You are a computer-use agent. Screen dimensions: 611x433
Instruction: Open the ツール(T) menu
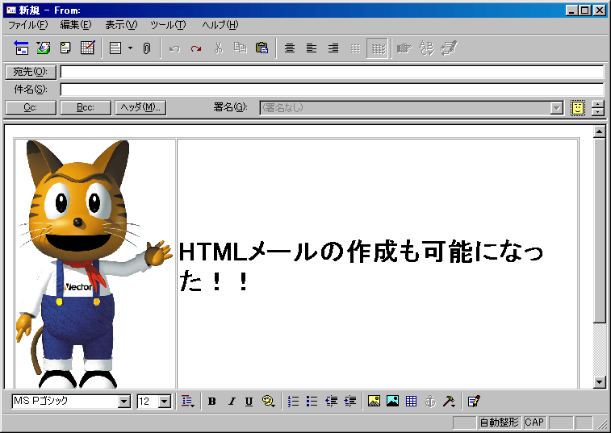coord(168,25)
